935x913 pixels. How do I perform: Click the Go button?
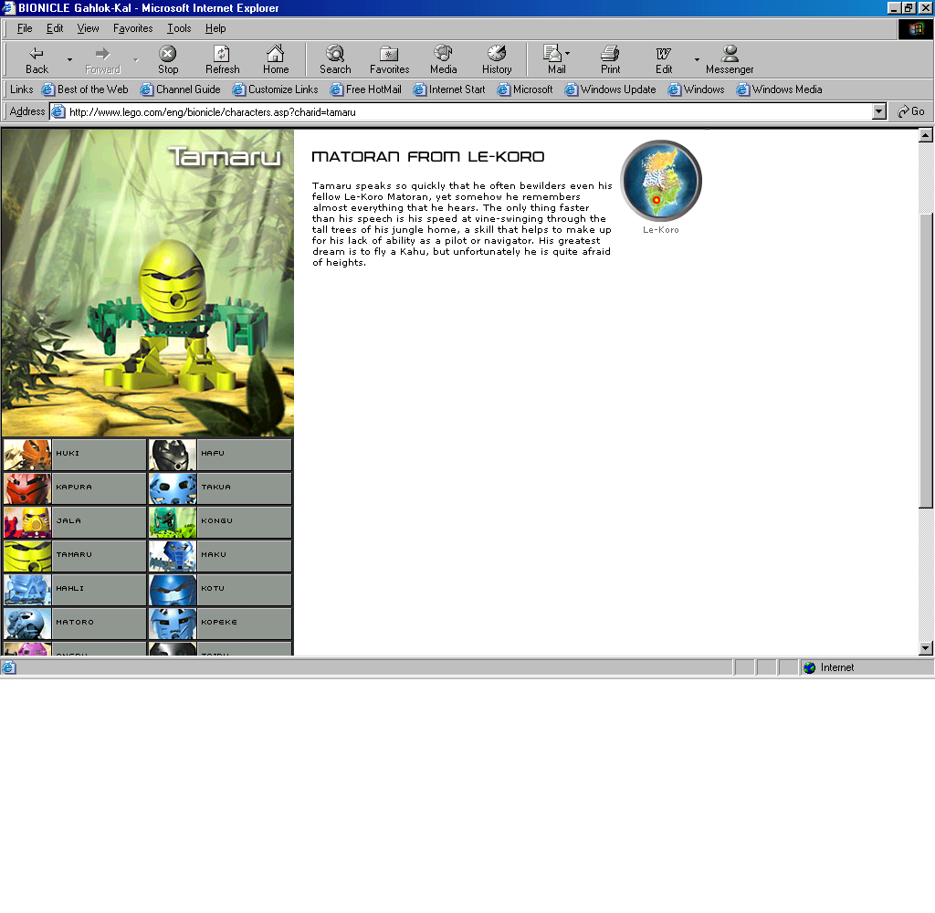coord(911,111)
